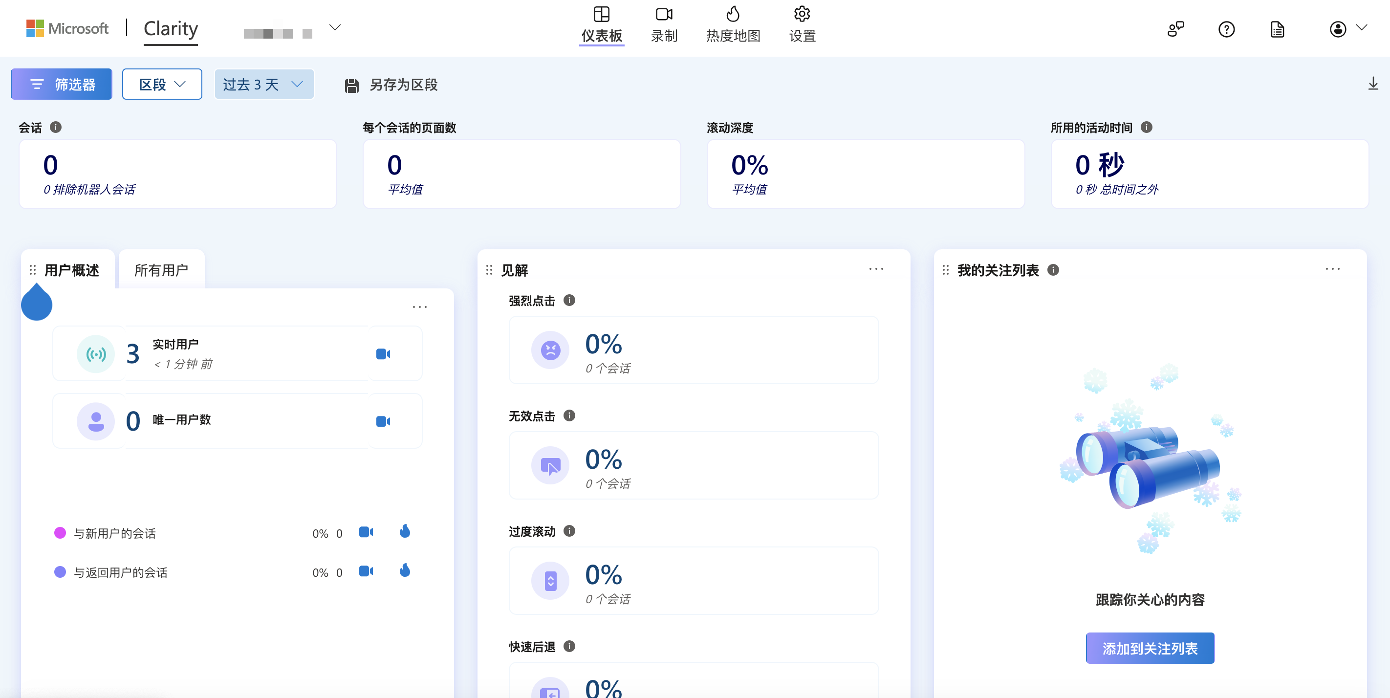Click the info icon next to 会话

click(56, 128)
